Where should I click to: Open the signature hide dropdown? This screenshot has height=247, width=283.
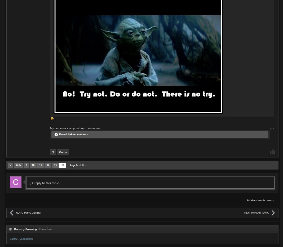click(272, 128)
